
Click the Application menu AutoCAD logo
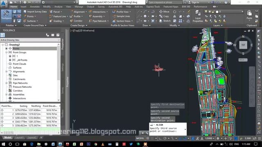(x=4, y=4)
